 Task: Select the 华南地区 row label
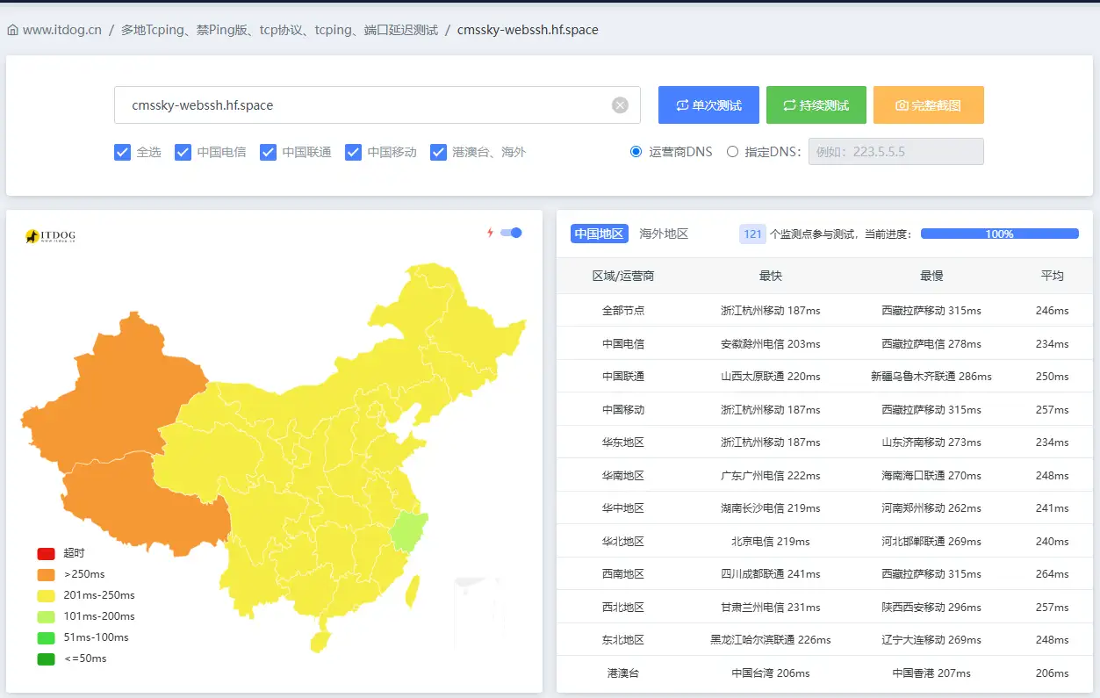(623, 476)
